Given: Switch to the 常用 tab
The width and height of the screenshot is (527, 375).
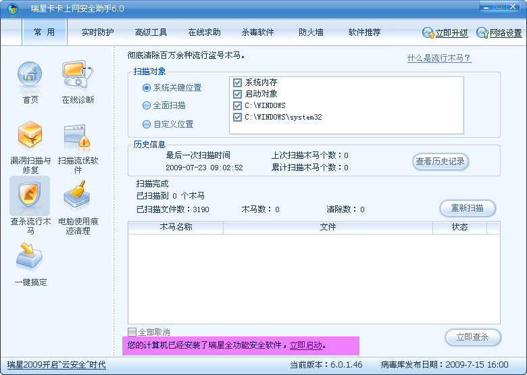Looking at the screenshot, I should click(45, 32).
